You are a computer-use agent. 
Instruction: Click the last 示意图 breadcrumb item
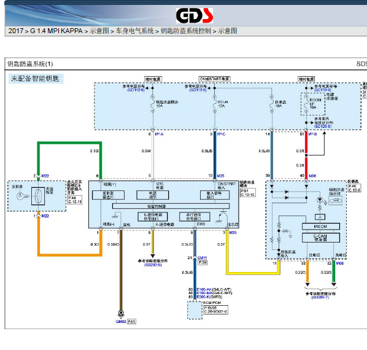[228, 31]
